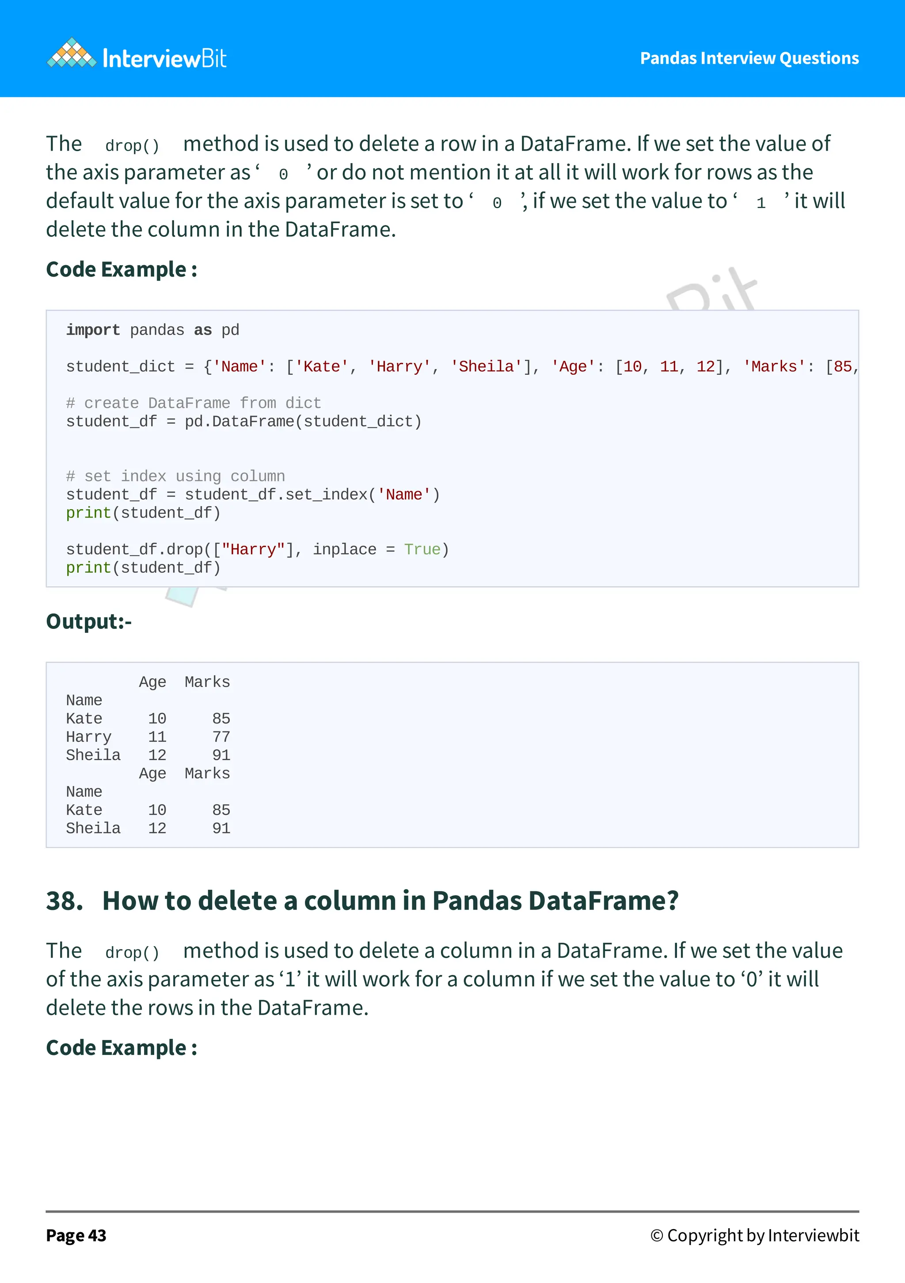The width and height of the screenshot is (905, 1283).
Task: Click the student_df.drop(["Harry"]) code line
Action: 257,549
